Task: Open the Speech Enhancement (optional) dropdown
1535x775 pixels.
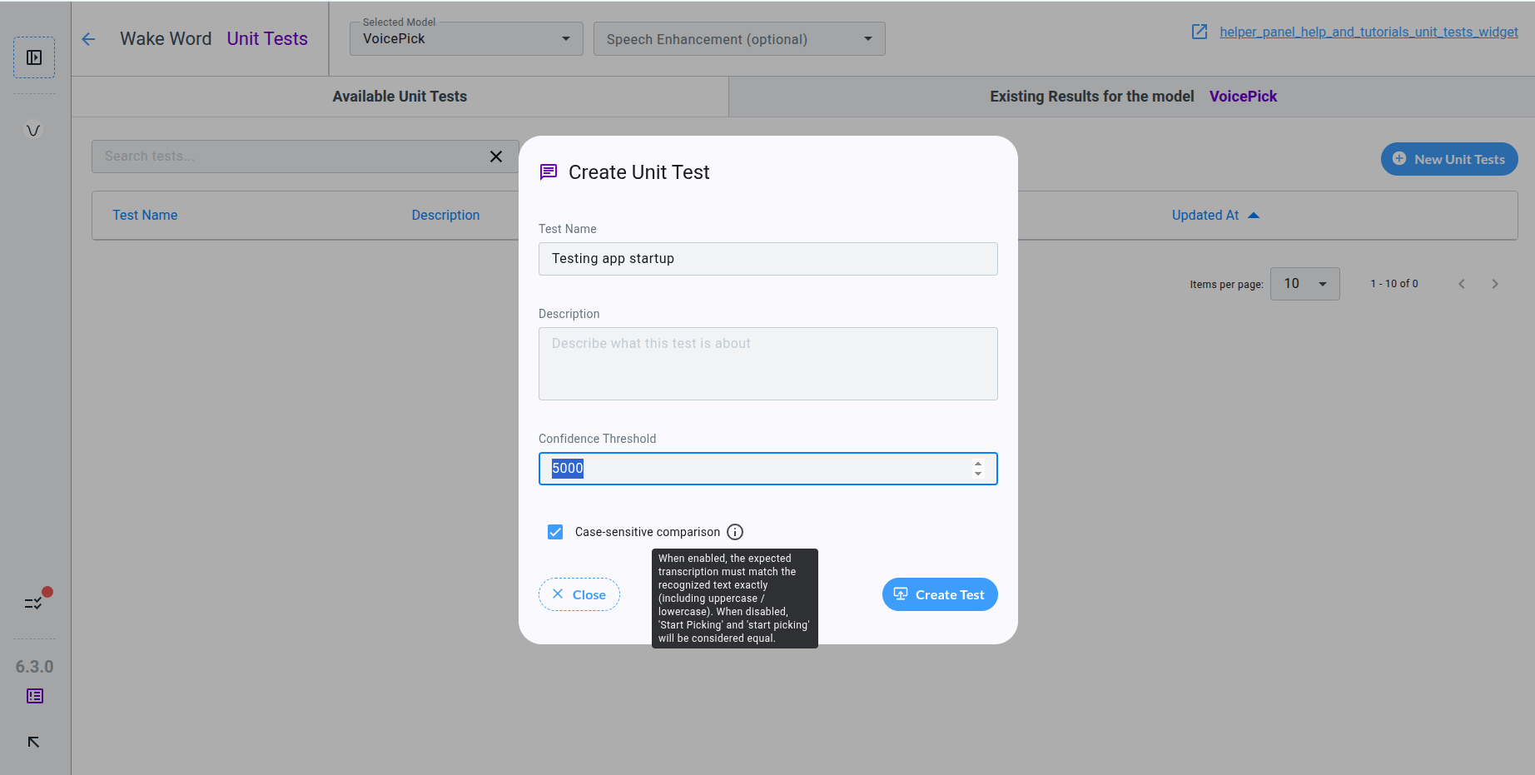Action: 739,39
